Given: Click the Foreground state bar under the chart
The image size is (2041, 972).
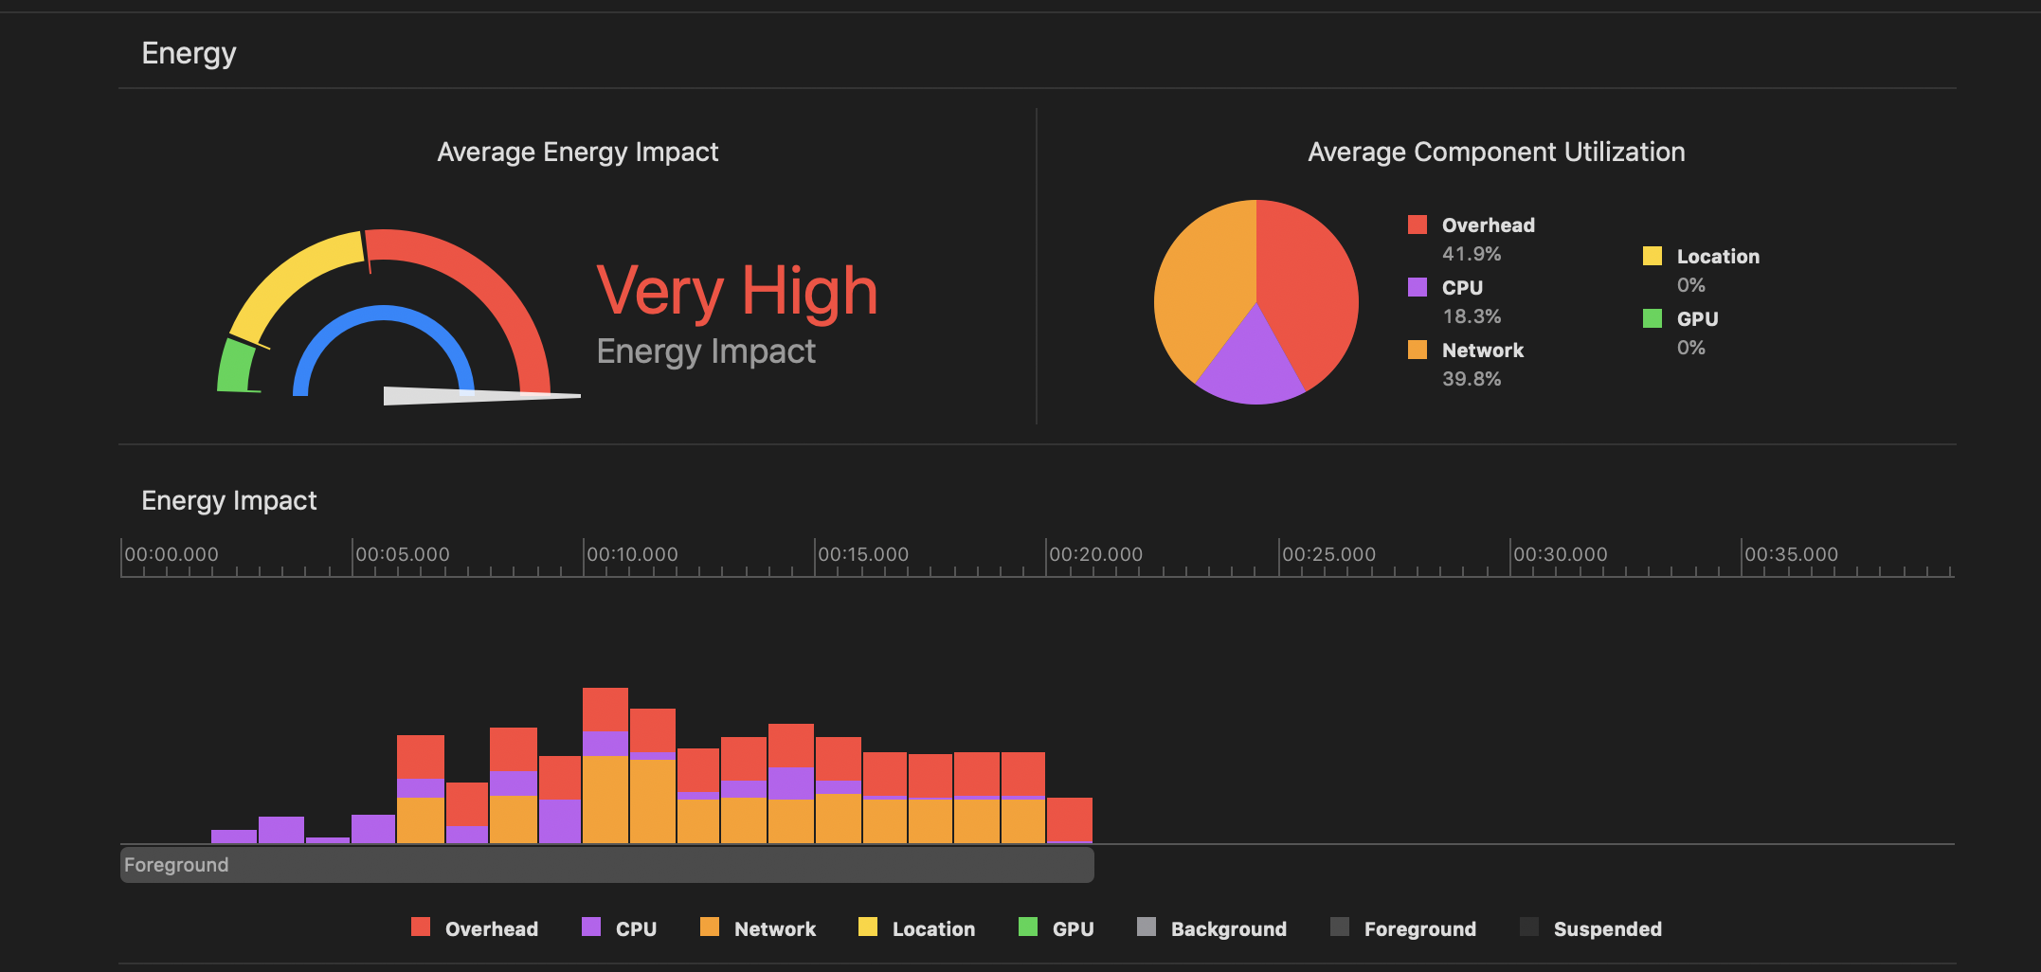Looking at the screenshot, I should coord(606,865).
